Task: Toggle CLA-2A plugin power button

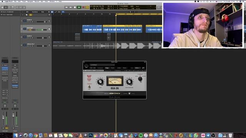Action: tap(86, 66)
